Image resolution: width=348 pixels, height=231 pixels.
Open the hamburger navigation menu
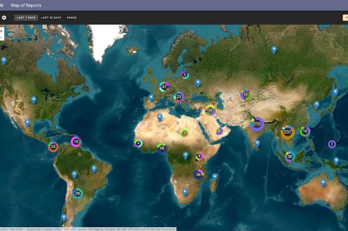click(x=3, y=5)
